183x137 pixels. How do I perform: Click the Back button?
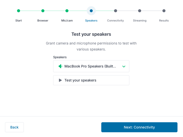tap(14, 127)
